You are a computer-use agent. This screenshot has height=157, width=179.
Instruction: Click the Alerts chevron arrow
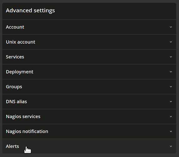tap(171, 146)
